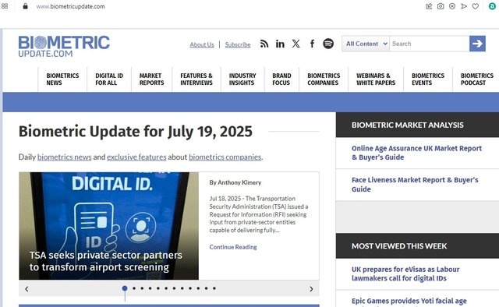Visit the About Us link

click(x=202, y=44)
